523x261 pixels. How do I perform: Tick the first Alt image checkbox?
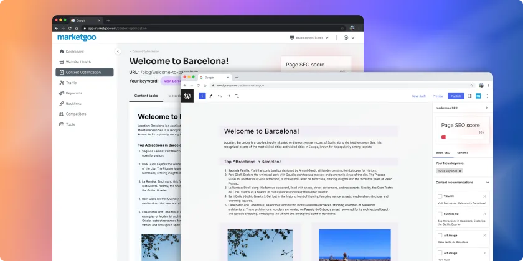(x=440, y=235)
